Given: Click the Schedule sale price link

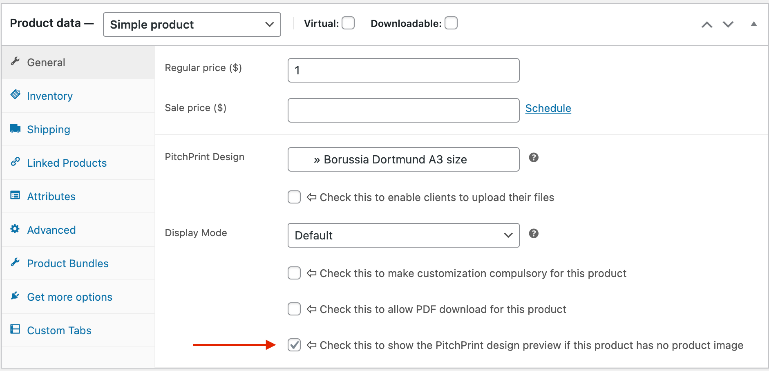Looking at the screenshot, I should 548,108.
